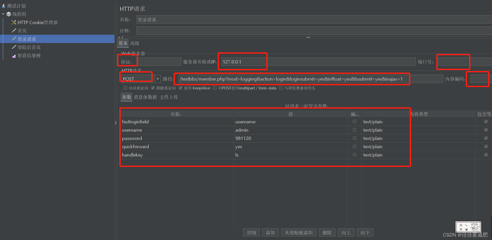The width and height of the screenshot is (492, 240).
Task: Toggle include-equals checkbox for username row
Action: [486, 130]
